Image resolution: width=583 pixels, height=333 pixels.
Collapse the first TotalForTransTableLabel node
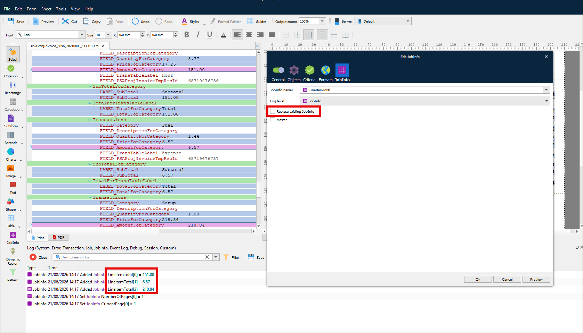(90, 103)
